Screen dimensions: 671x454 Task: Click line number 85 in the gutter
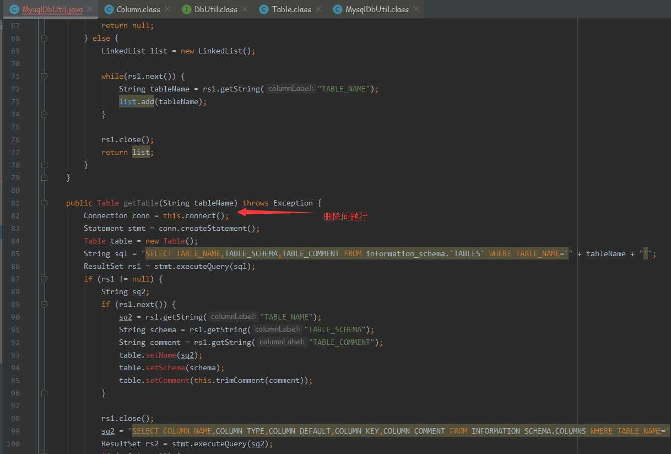15,254
